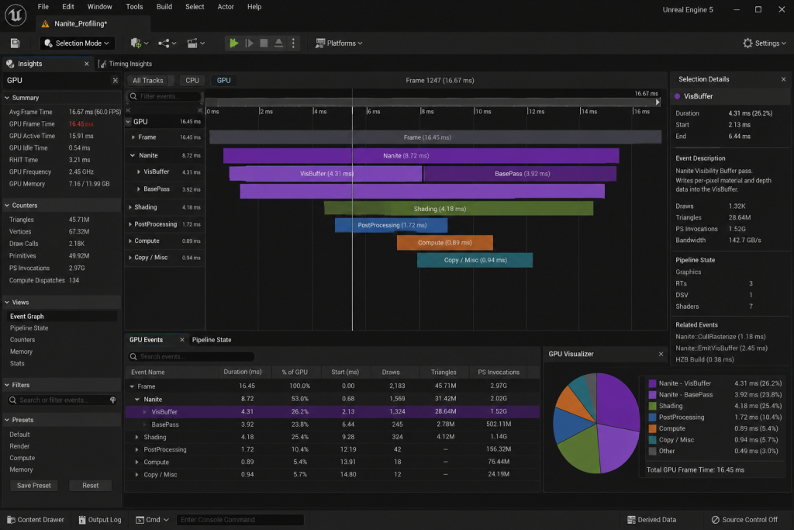Sort by Duration (ms) column header
The image size is (794, 530).
tap(243, 372)
